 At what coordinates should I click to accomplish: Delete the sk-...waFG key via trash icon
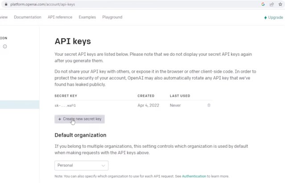[209, 105]
